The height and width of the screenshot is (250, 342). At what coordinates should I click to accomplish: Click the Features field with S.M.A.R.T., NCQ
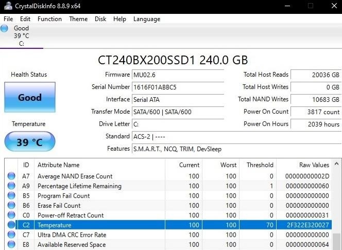pos(236,149)
